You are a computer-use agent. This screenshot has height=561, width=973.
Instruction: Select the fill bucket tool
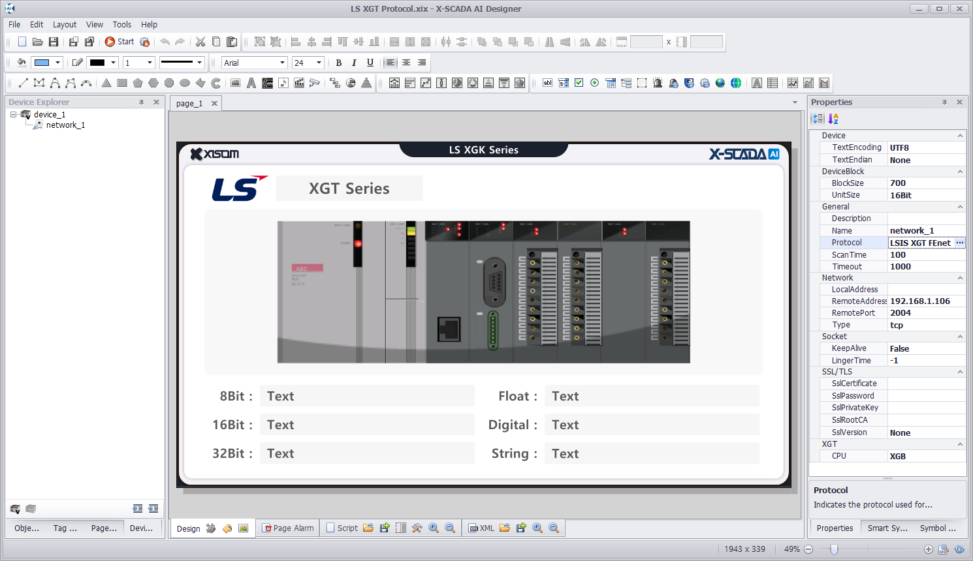(22, 63)
